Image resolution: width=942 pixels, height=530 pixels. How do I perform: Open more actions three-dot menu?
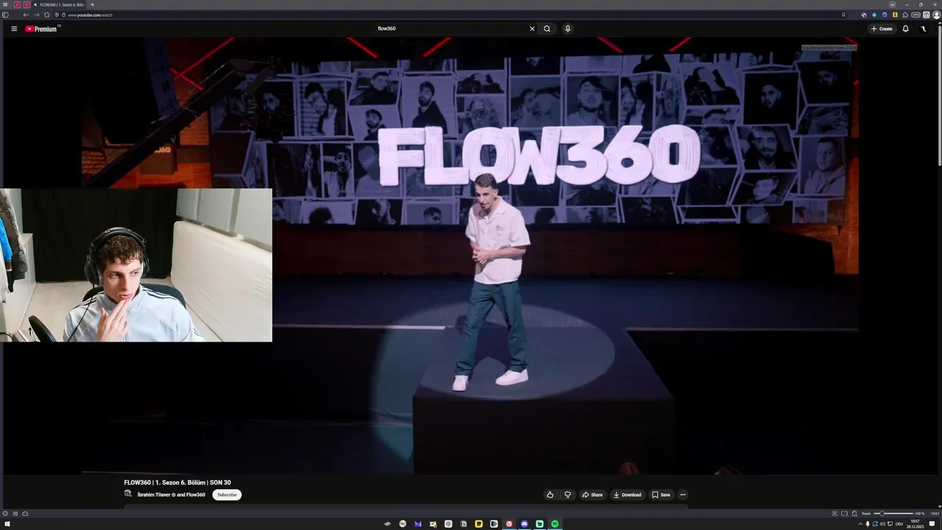(x=683, y=495)
